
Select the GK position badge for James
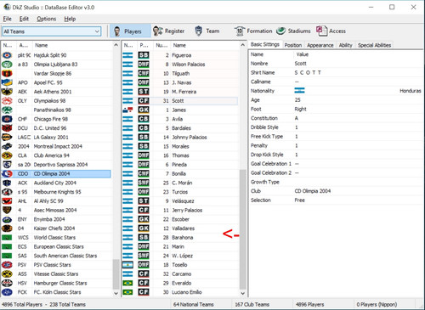[x=144, y=110]
